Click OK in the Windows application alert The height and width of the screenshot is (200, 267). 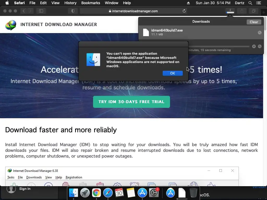(173, 73)
